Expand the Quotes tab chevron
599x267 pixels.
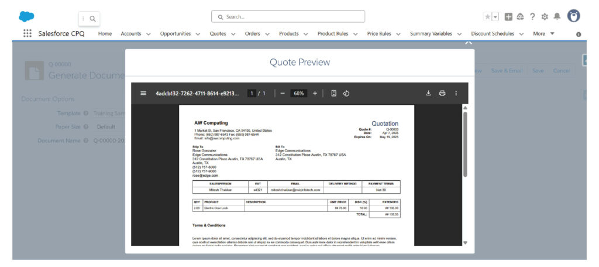click(233, 34)
